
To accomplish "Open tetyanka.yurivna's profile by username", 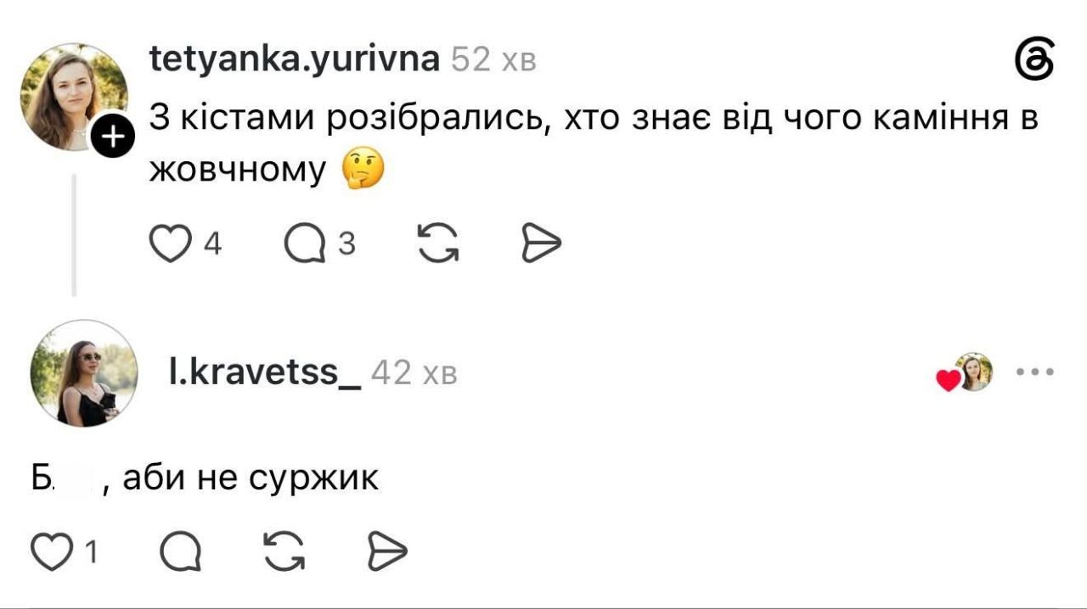I will point(295,59).
